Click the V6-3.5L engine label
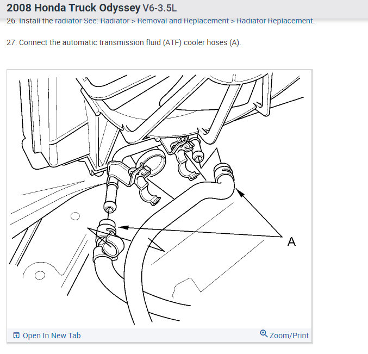Viewport: 368px width, 354px height. [160, 8]
